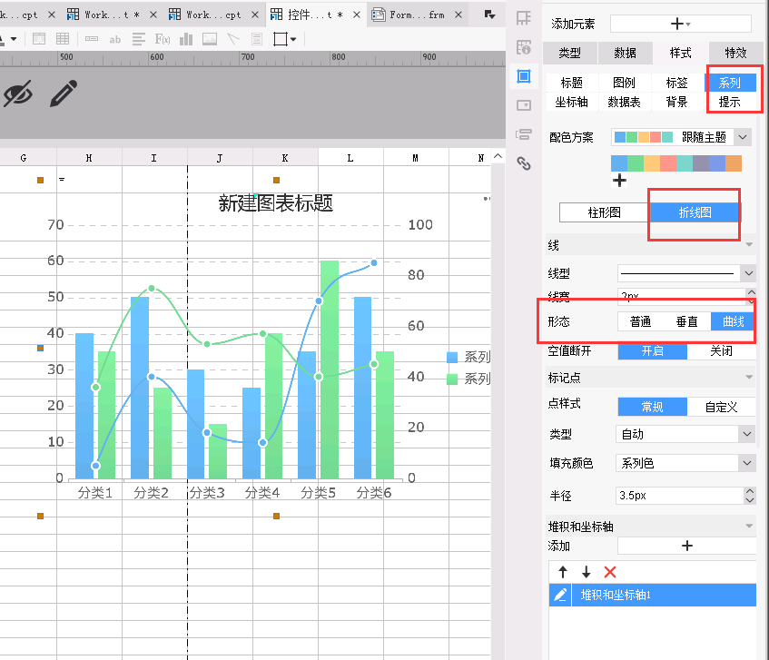
Task: Add a new 堆积和坐标轴 with plus button
Action: 686,546
